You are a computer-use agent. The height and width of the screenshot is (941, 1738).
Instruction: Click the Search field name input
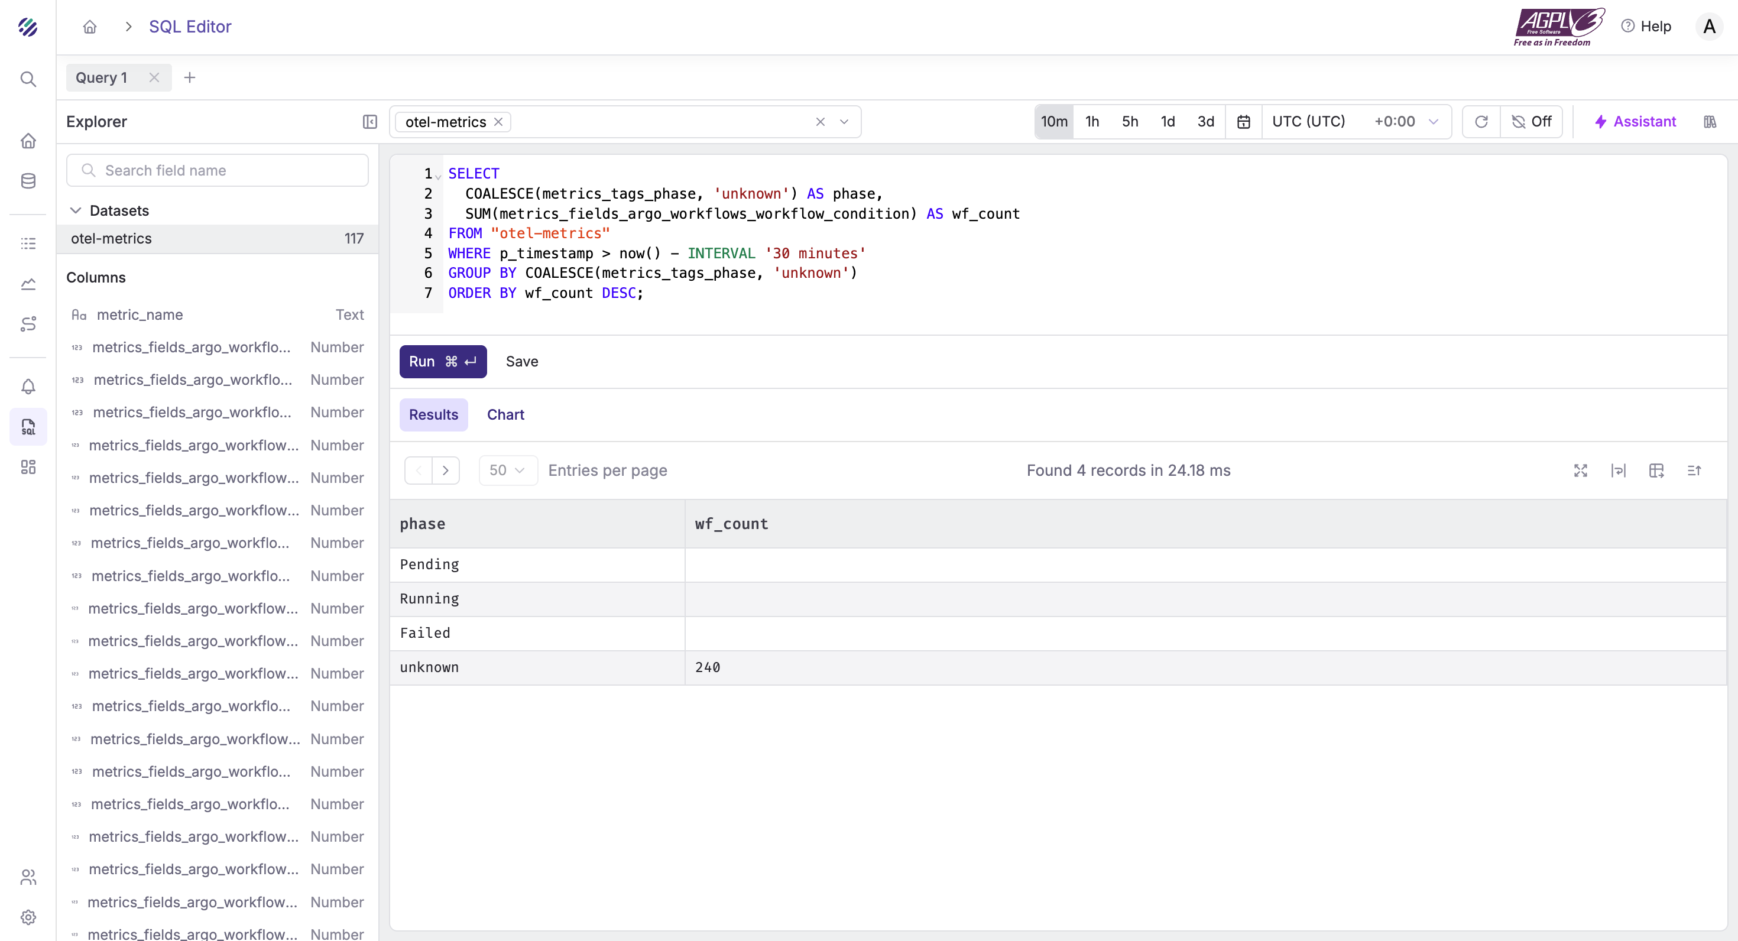pos(218,171)
